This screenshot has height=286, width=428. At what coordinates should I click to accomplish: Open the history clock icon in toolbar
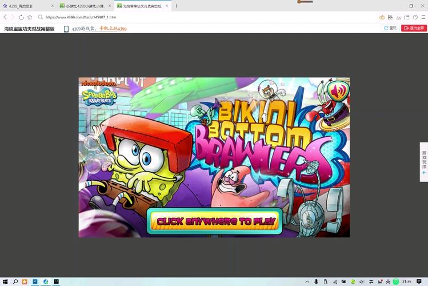[415, 17]
